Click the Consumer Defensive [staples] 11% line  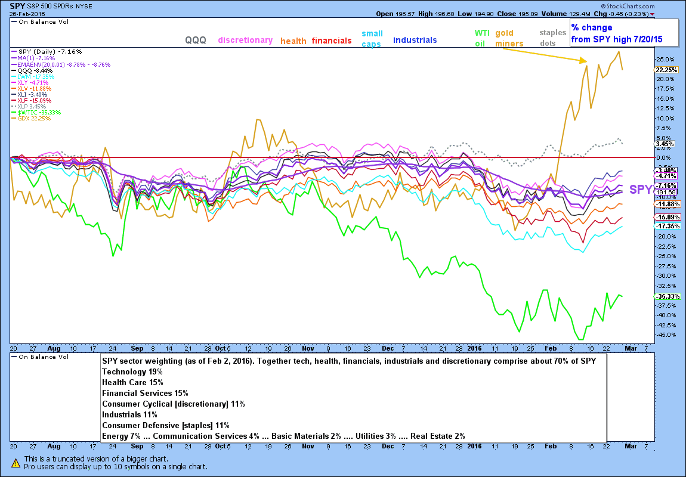pos(166,425)
